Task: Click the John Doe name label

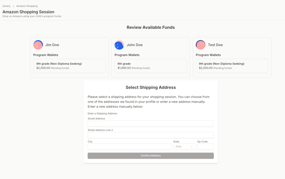Action: (x=134, y=45)
